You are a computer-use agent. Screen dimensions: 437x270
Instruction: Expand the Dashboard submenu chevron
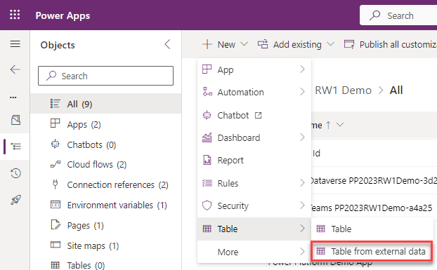(302, 137)
